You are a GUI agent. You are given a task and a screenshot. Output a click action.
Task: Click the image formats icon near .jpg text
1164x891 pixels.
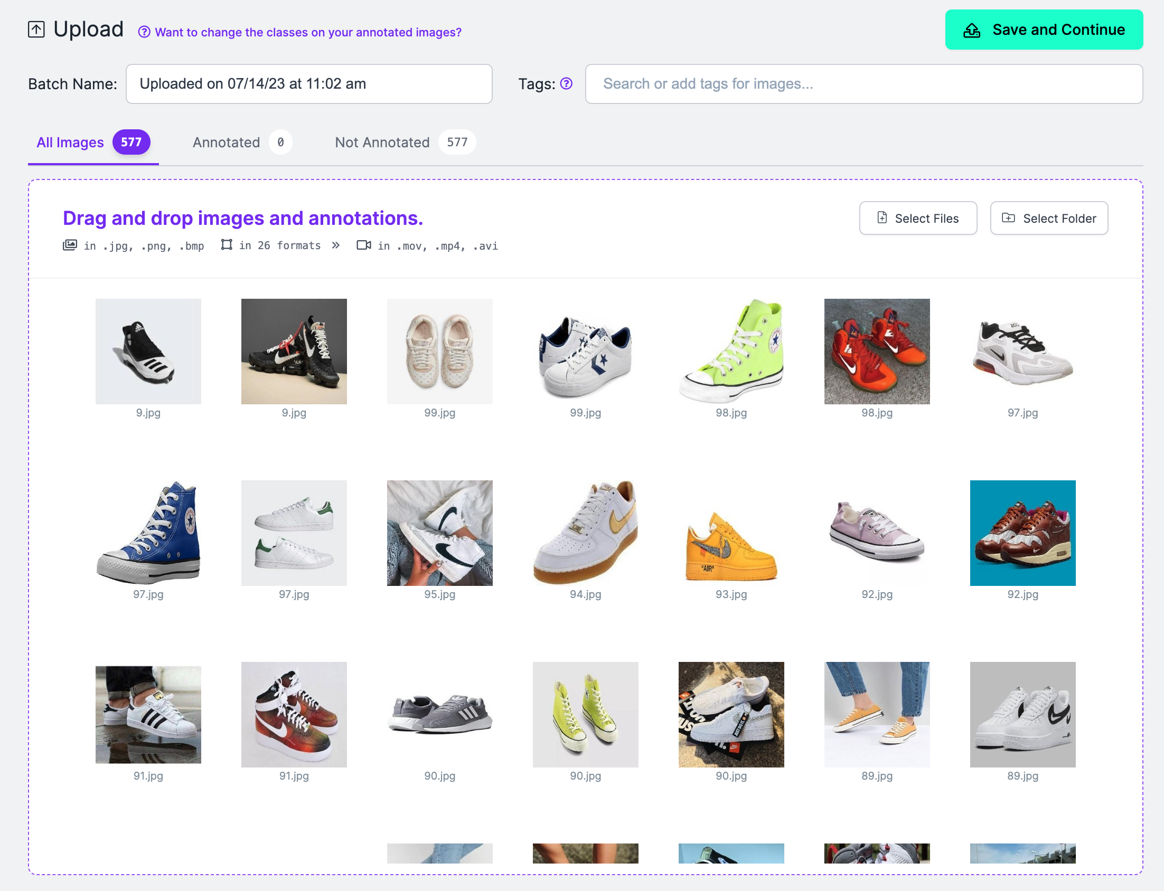[x=70, y=245]
